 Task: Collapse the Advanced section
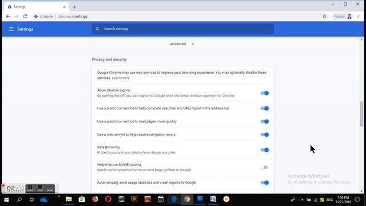[x=182, y=44]
